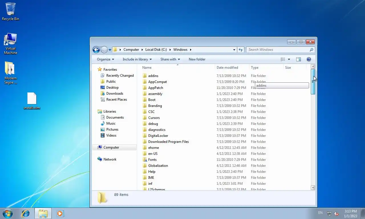
Task: Click the Forward navigation arrow button
Action: point(104,50)
